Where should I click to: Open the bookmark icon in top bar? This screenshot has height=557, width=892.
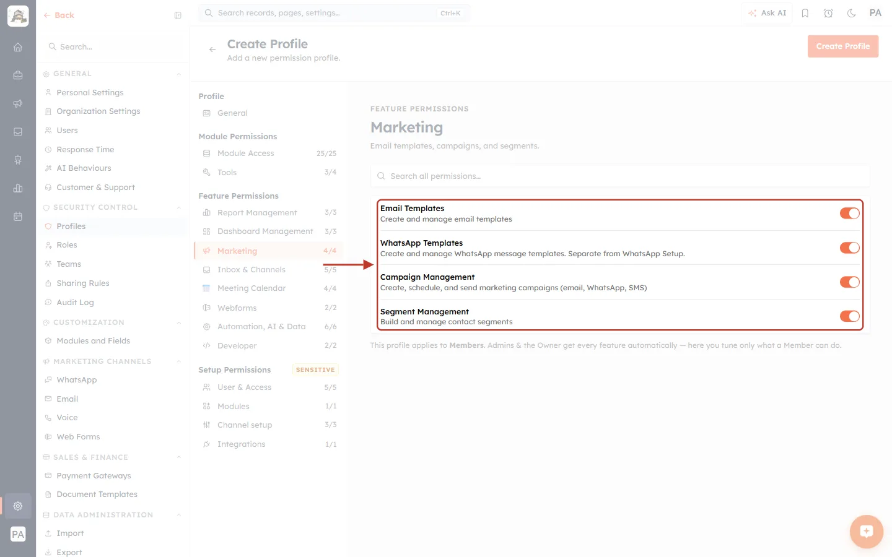point(805,13)
